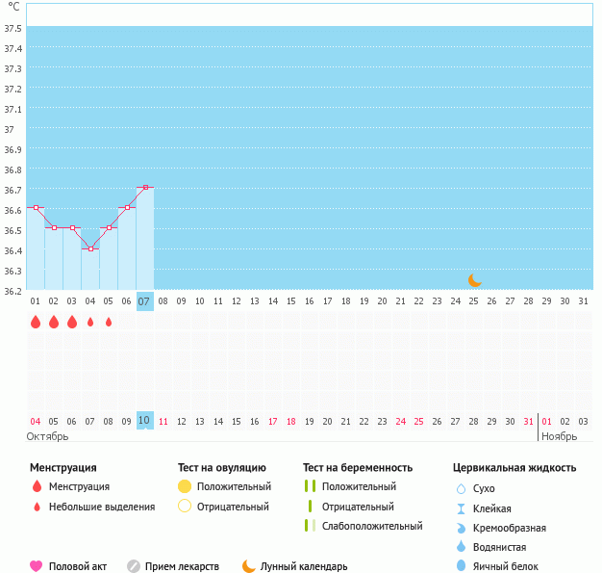The width and height of the screenshot is (602, 573).
Task: Click the Лунный календарь moon legend icon
Action: point(249,566)
